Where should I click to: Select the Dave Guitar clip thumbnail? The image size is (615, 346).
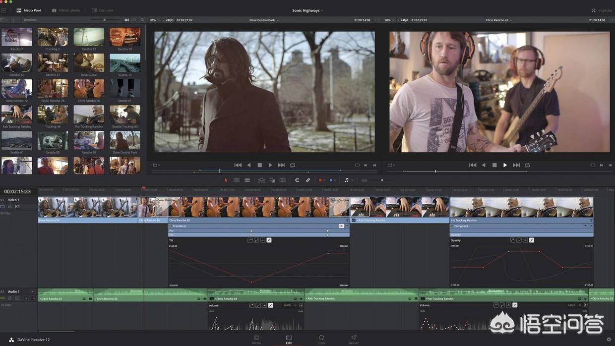tap(89, 63)
